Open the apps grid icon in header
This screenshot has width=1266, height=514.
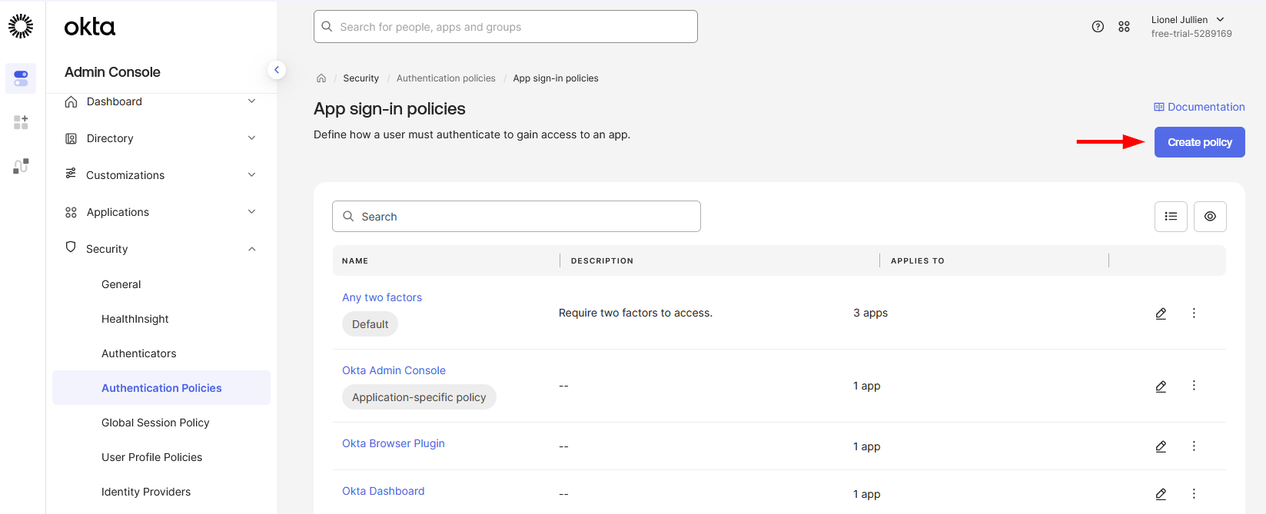(x=1124, y=27)
